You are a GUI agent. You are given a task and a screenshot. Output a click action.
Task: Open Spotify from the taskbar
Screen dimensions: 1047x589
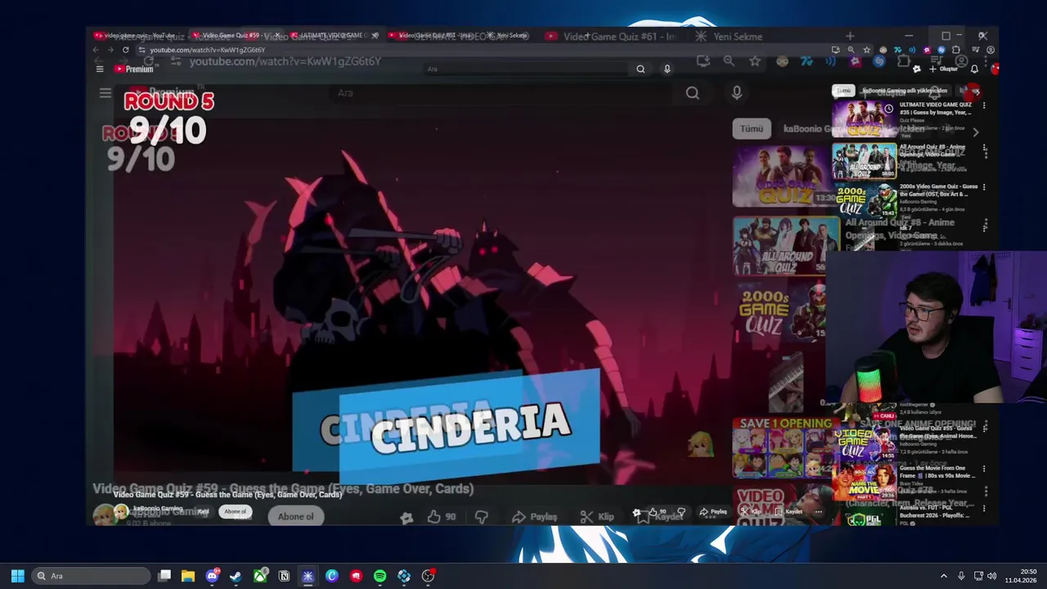380,576
